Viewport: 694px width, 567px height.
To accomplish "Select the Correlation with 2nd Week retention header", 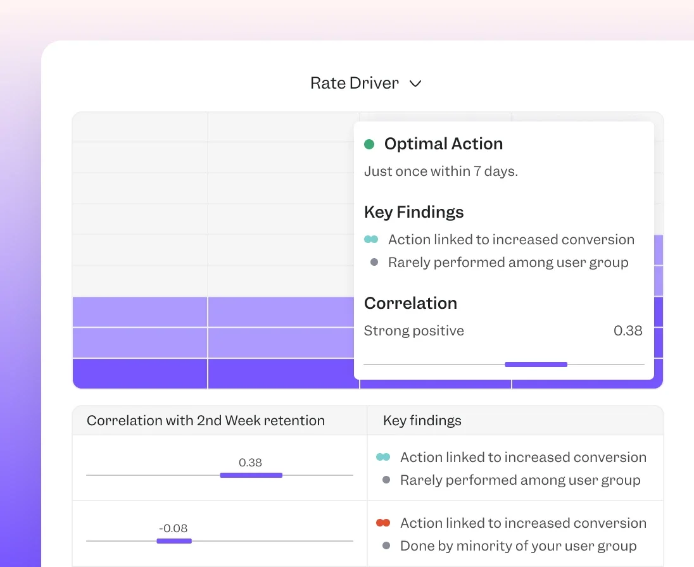I will click(x=206, y=421).
